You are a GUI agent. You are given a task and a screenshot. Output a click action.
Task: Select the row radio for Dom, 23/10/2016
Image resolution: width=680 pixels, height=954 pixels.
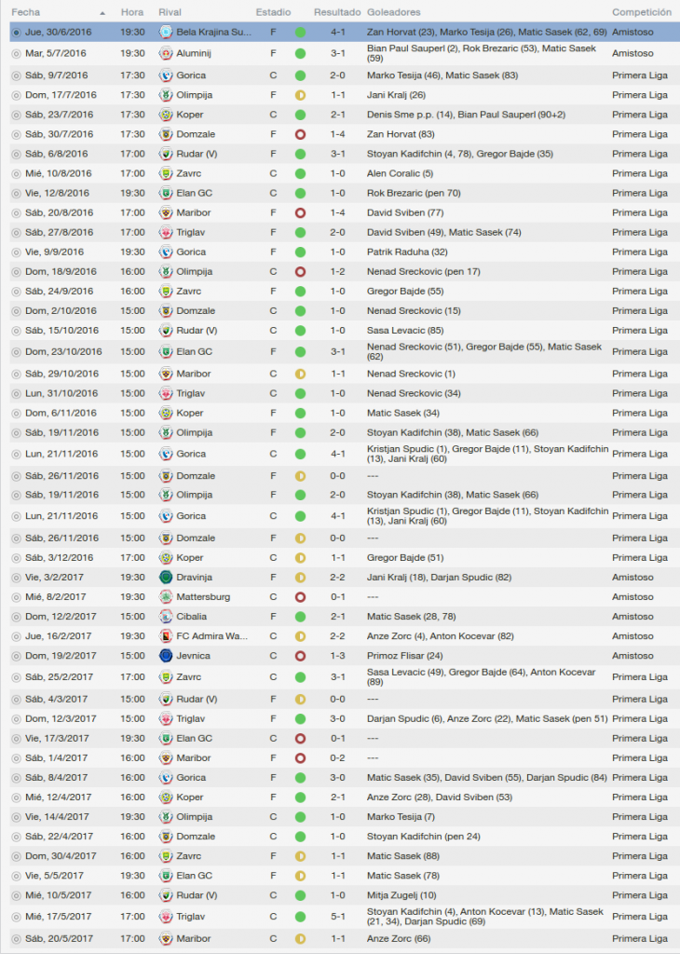17,351
